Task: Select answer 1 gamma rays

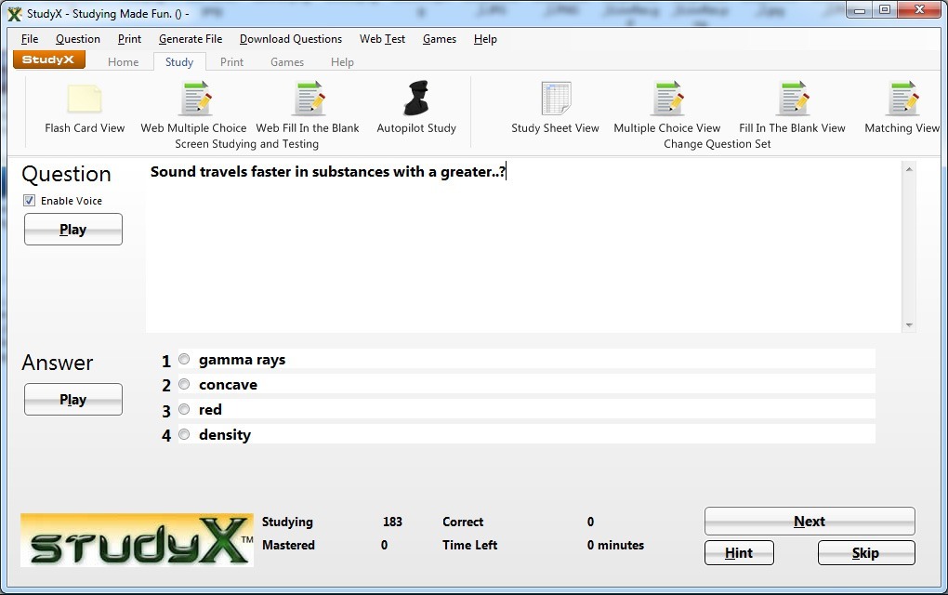Action: (x=184, y=359)
